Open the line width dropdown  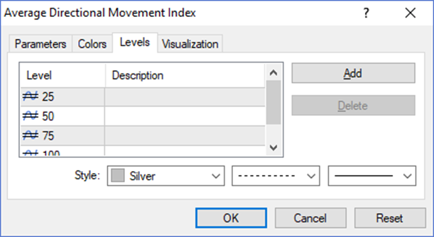pyautogui.click(x=372, y=176)
